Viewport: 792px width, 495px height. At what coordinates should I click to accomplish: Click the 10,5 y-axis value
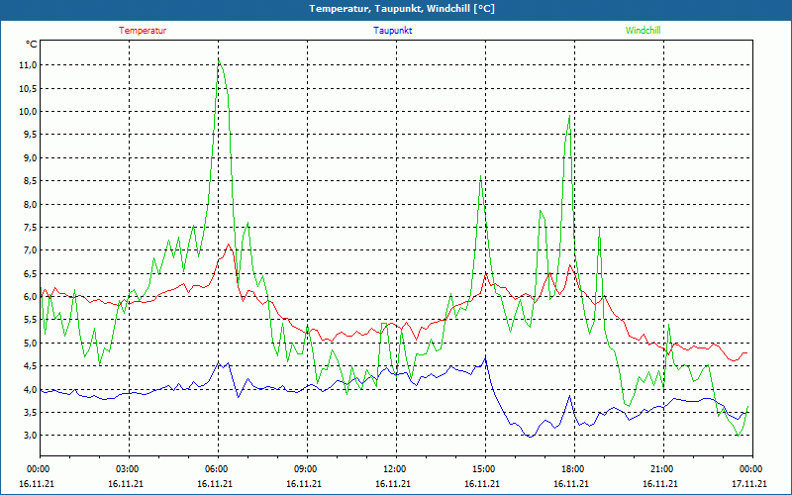click(28, 88)
